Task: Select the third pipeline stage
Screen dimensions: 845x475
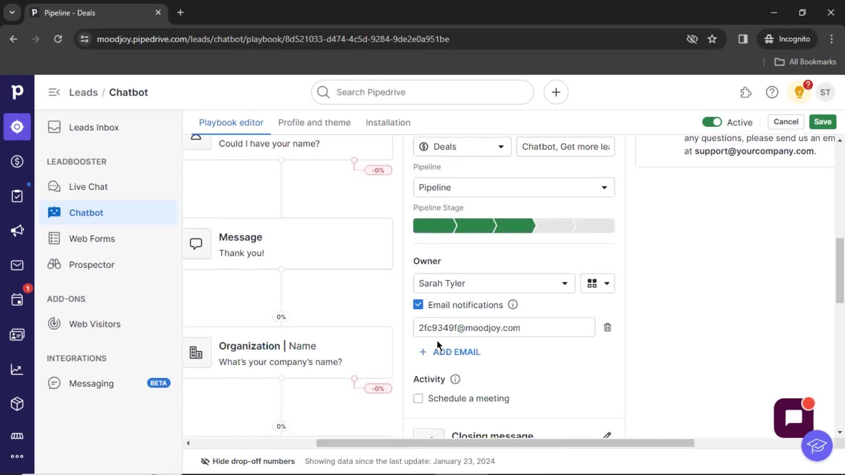Action: click(514, 226)
